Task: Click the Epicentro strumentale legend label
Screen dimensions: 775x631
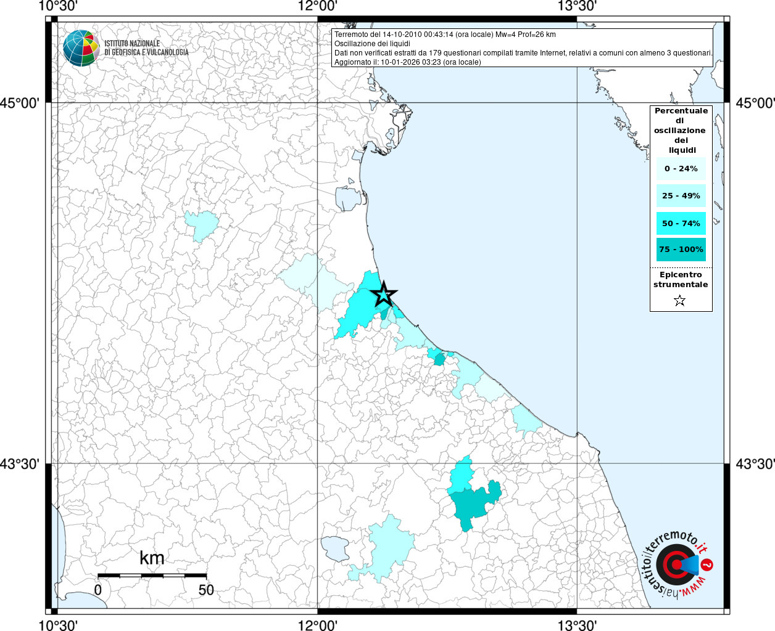Action: tap(681, 280)
